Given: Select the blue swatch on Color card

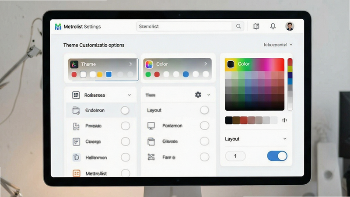Looking at the screenshot, I should [x=185, y=74].
